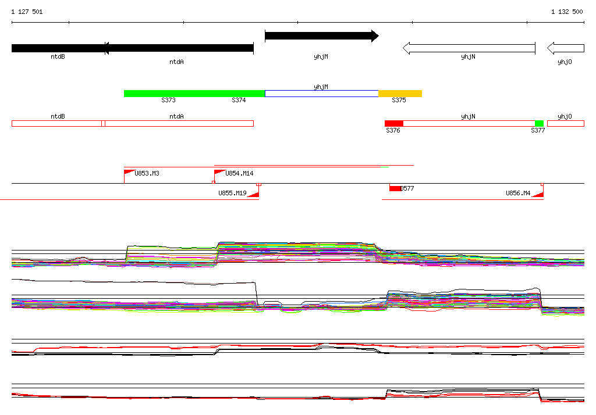The height and width of the screenshot is (415, 596).
Task: Click ntdB label under the black arrow
Action: [58, 56]
